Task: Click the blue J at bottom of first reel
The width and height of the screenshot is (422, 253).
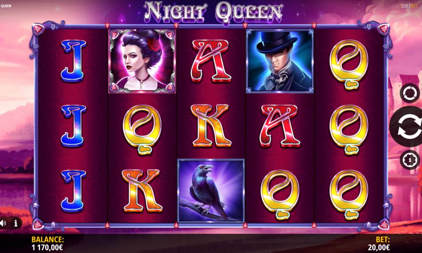Action: click(73, 191)
